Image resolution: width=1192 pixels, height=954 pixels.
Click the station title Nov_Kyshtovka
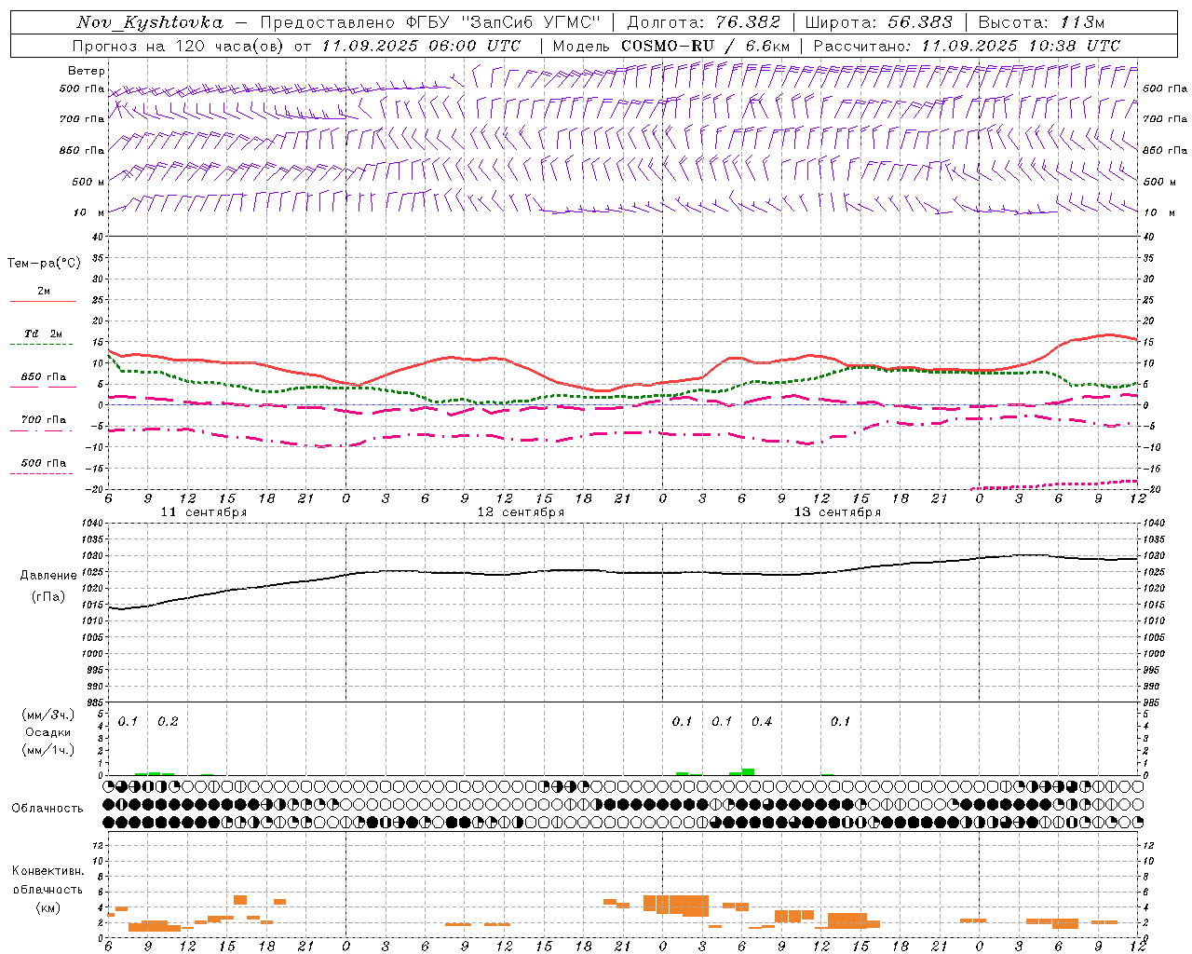coord(150,22)
